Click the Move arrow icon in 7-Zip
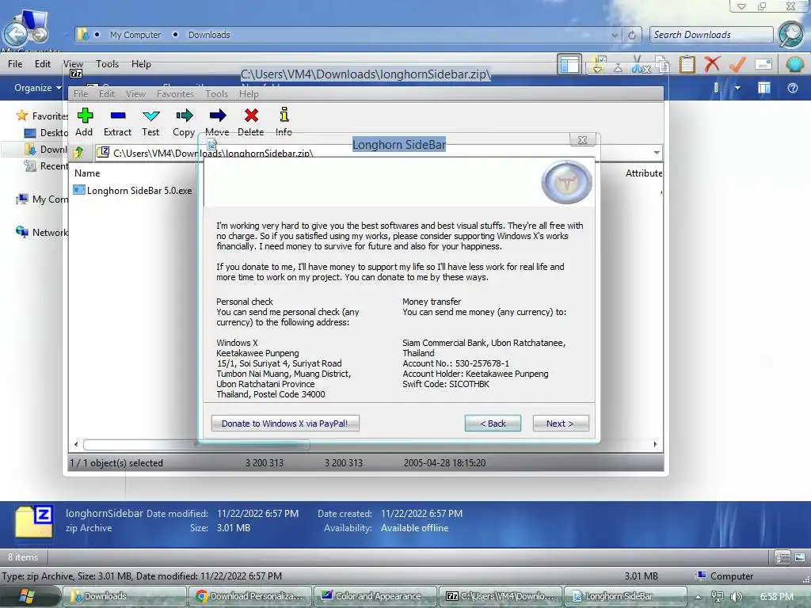The image size is (811, 608). (x=218, y=116)
